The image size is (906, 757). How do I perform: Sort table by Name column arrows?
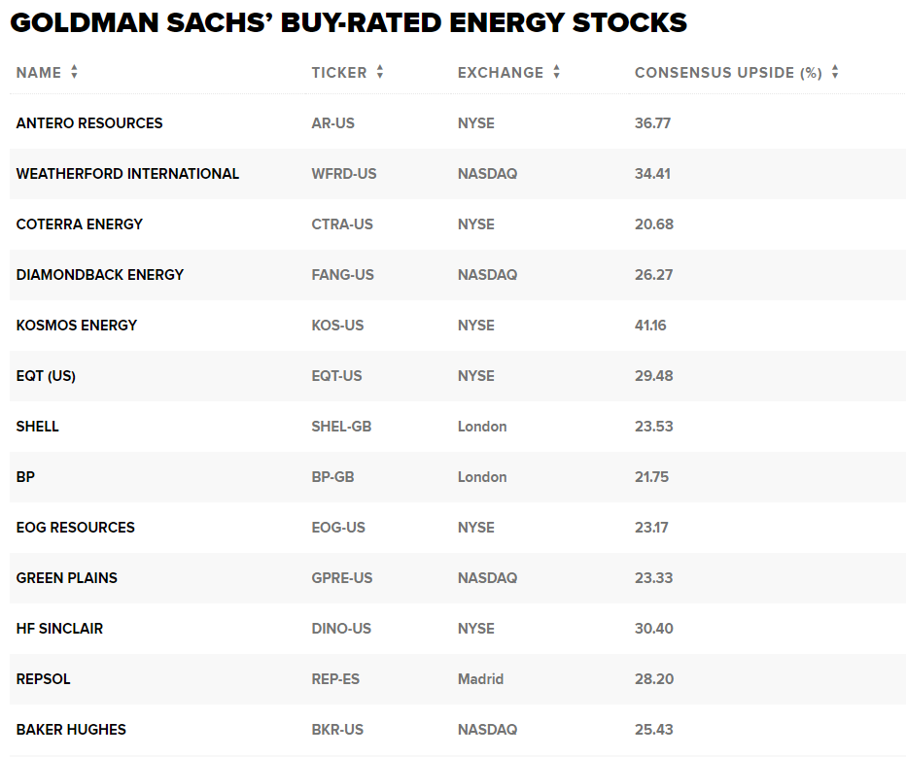tap(74, 72)
